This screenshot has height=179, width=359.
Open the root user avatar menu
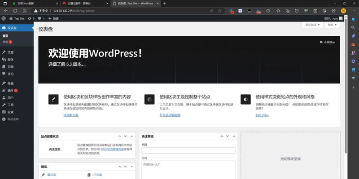[341, 18]
